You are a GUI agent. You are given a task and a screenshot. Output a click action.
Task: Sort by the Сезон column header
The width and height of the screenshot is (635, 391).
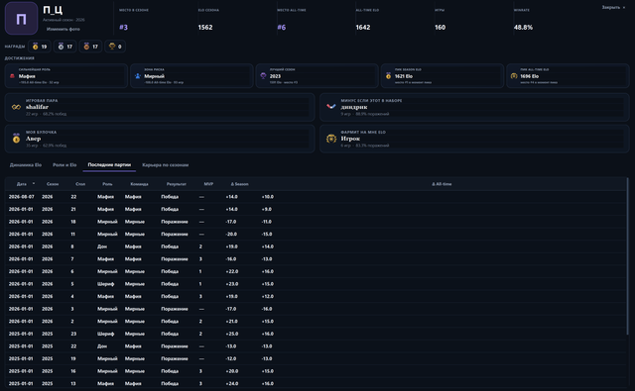pos(53,184)
